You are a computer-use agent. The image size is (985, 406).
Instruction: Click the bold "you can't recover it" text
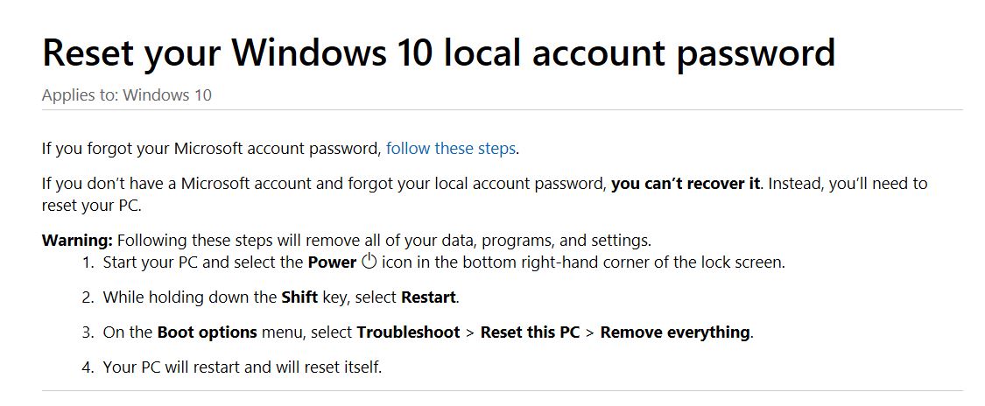click(x=686, y=184)
